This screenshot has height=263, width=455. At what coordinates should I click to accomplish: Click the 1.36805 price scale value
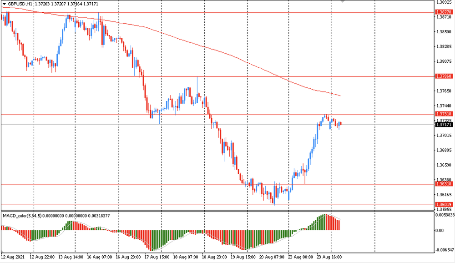444,150
